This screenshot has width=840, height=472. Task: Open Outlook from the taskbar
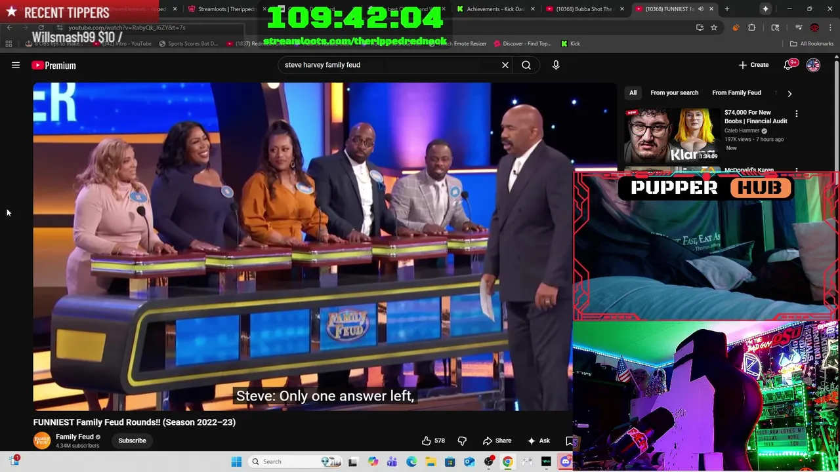(469, 462)
